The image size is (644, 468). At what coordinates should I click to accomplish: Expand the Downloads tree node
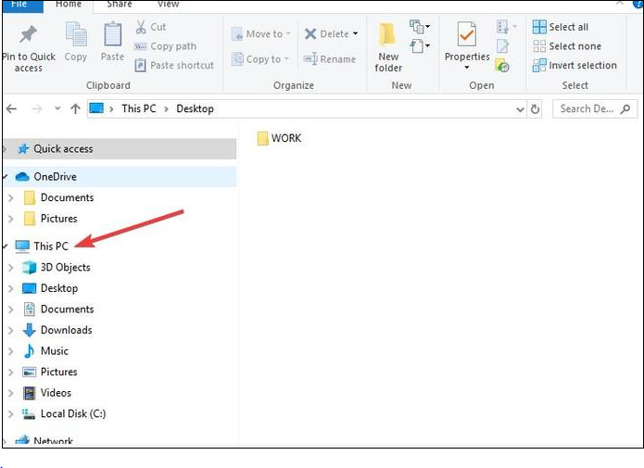(x=10, y=330)
